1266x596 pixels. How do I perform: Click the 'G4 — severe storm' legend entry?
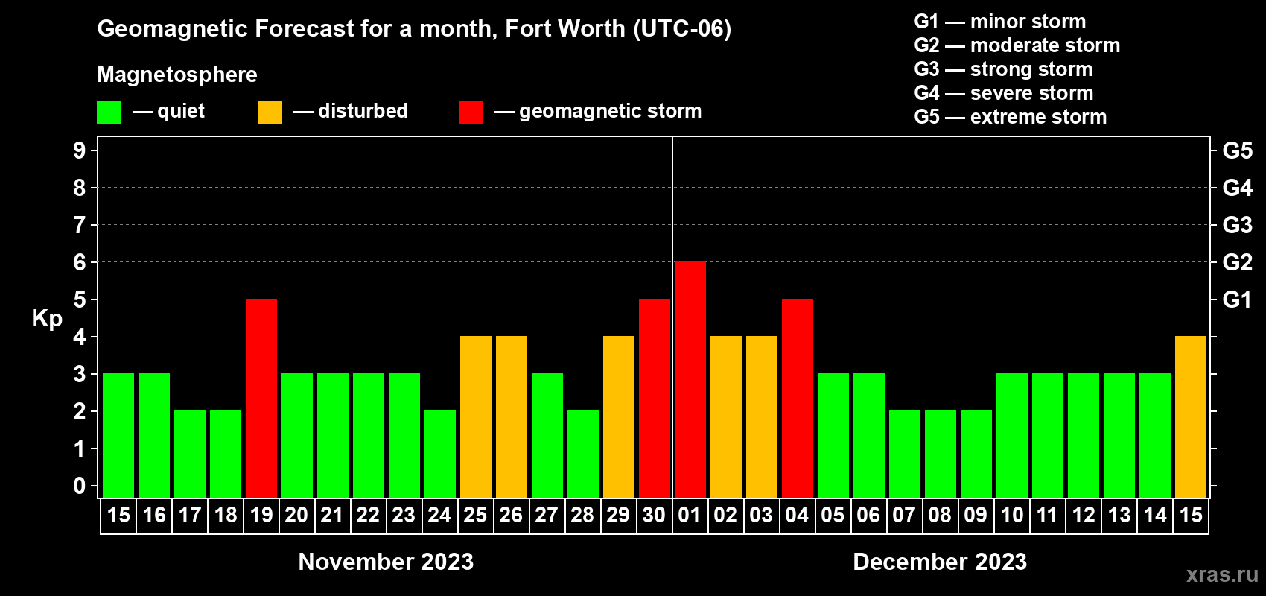pyautogui.click(x=1004, y=93)
